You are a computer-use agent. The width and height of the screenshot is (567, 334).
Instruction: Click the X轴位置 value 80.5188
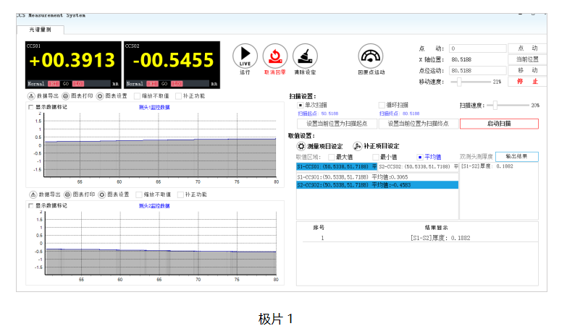tap(461, 59)
